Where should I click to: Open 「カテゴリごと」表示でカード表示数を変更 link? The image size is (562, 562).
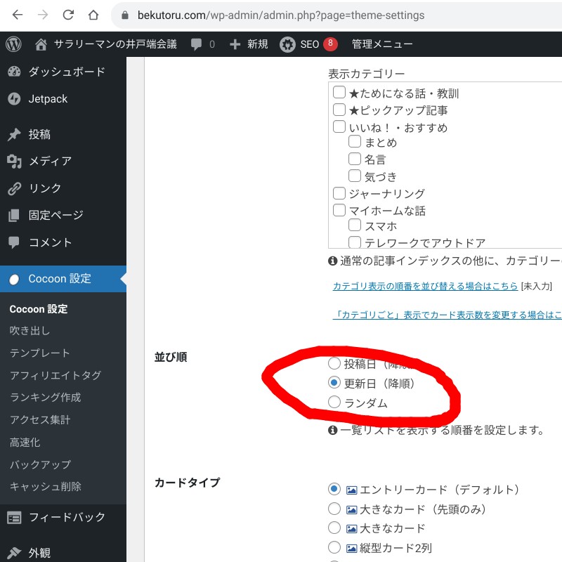[447, 315]
